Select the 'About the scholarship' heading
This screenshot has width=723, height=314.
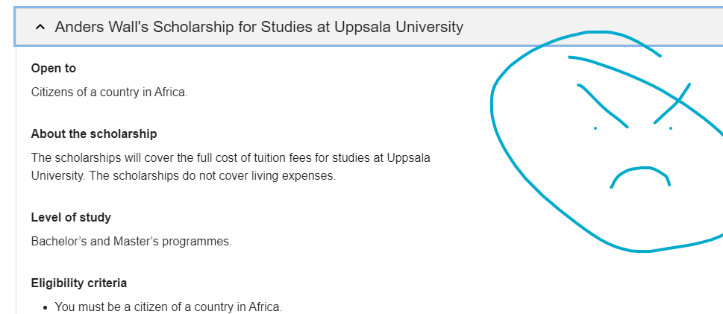[94, 134]
